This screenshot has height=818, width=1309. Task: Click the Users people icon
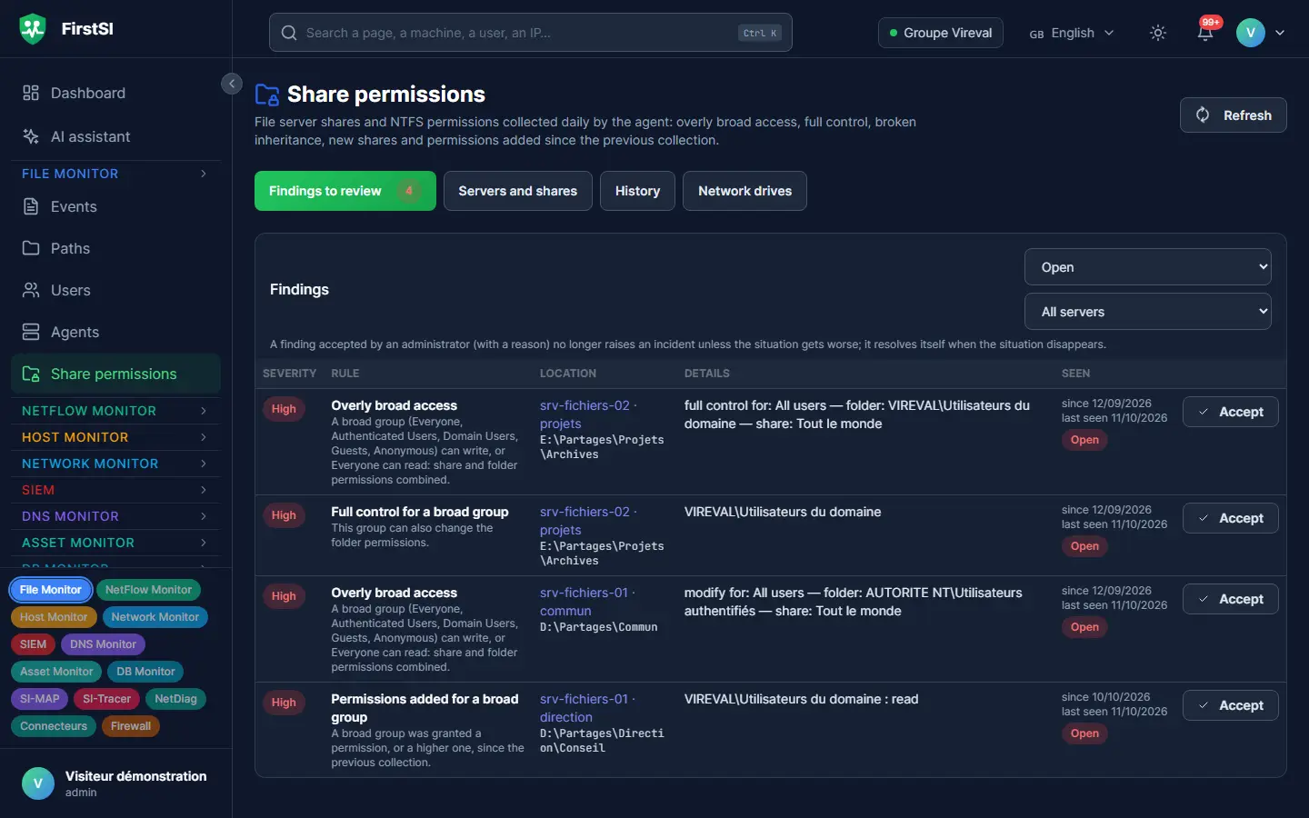[31, 290]
